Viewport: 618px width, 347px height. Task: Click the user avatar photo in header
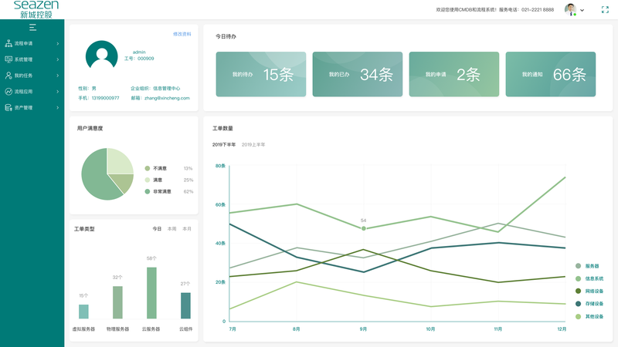pyautogui.click(x=570, y=9)
